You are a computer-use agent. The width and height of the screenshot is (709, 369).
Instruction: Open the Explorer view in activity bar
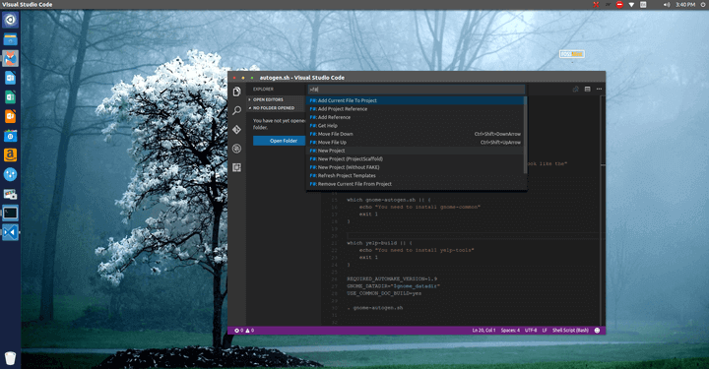tap(236, 92)
